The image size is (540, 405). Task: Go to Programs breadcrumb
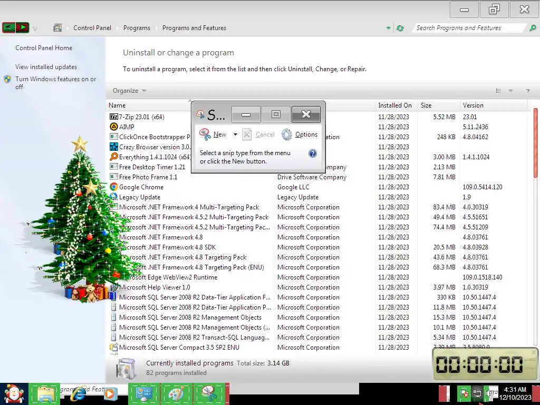pyautogui.click(x=137, y=28)
